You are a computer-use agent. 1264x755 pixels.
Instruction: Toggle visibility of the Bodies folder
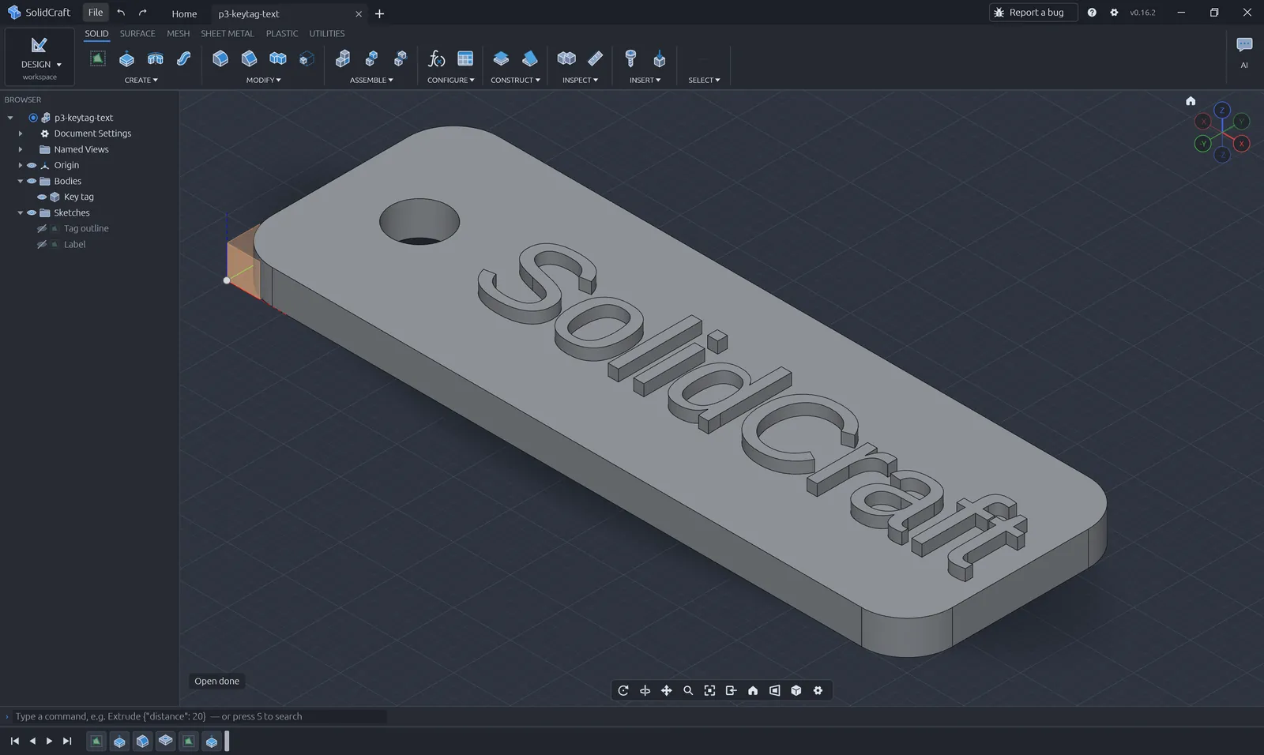point(32,181)
